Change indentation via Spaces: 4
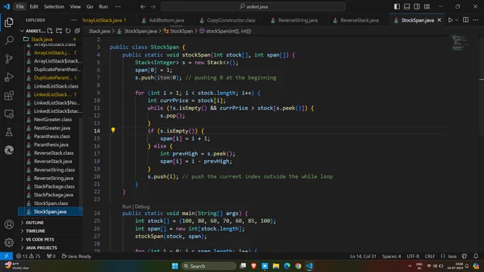This screenshot has height=272, width=484. click(x=391, y=256)
